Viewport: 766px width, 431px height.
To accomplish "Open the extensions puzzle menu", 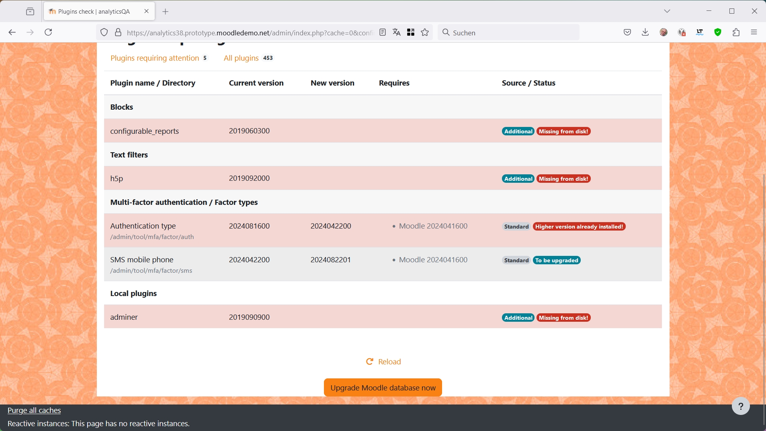I will point(736,33).
